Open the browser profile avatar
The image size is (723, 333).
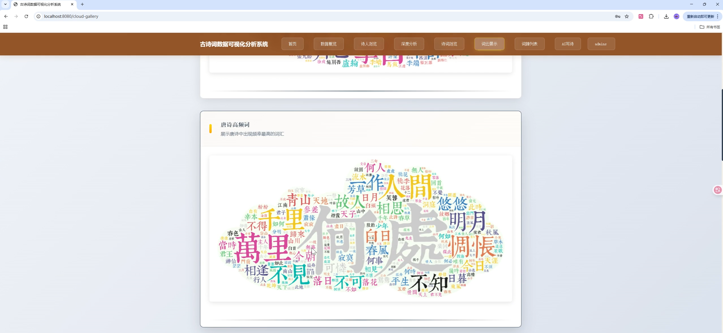676,16
